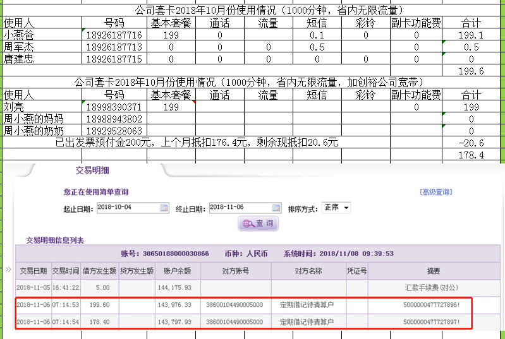This screenshot has width=505, height=339.
Task: Select cell with phone number 18926187716
Action: [114, 35]
